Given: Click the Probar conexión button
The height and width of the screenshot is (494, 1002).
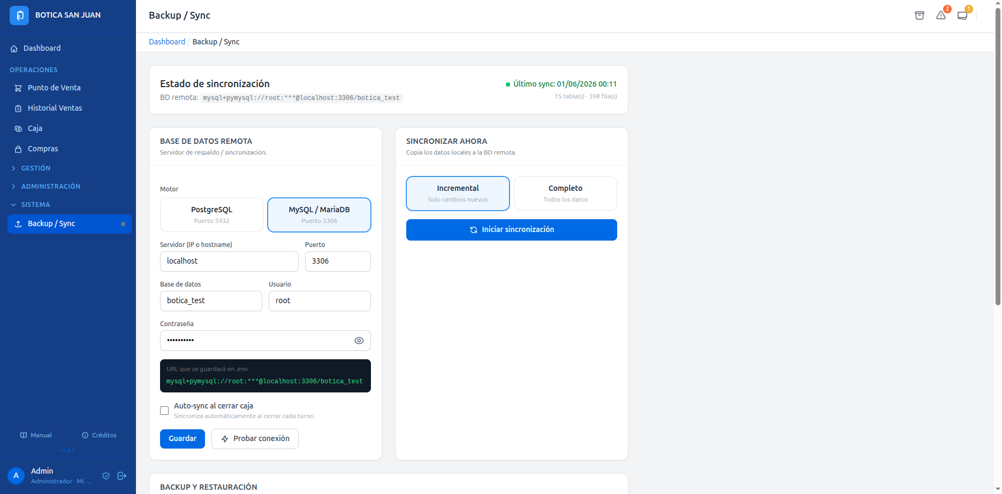Looking at the screenshot, I should point(255,439).
